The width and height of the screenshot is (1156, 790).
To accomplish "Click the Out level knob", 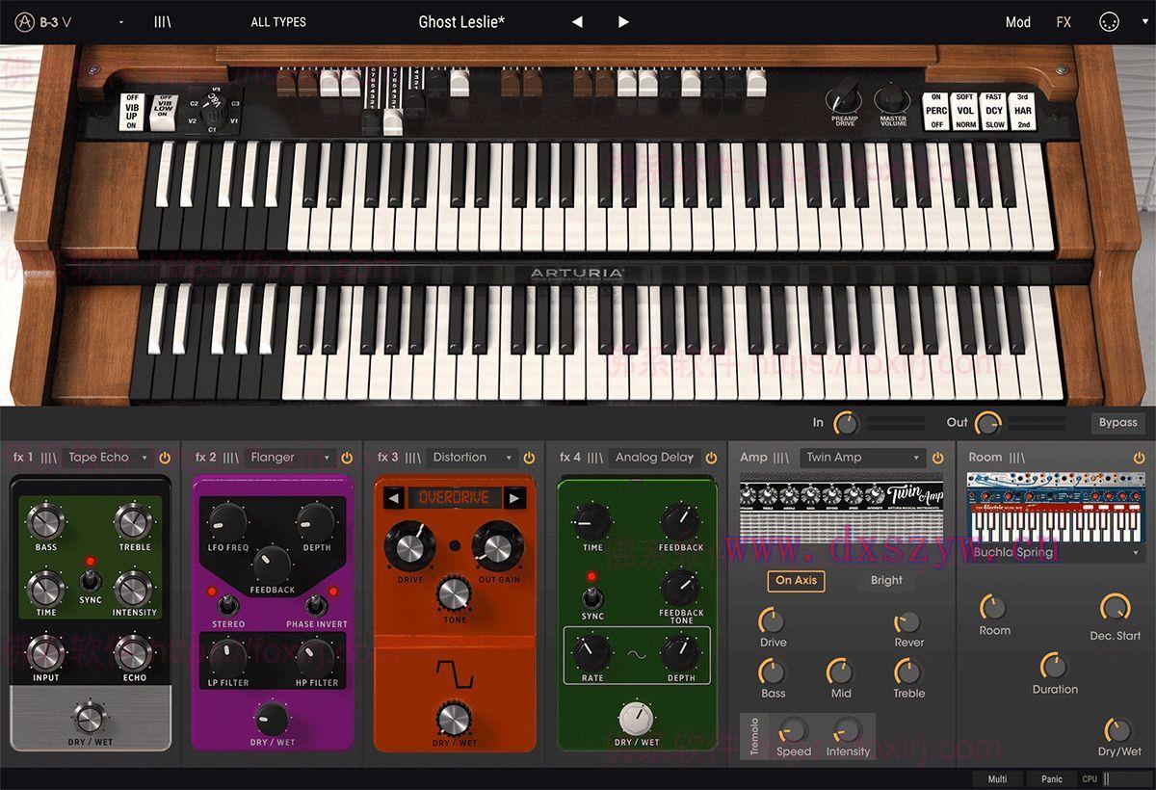I will [987, 422].
